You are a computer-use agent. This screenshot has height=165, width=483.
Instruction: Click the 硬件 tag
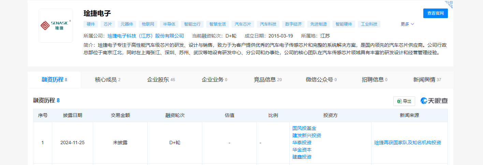tap(91, 24)
